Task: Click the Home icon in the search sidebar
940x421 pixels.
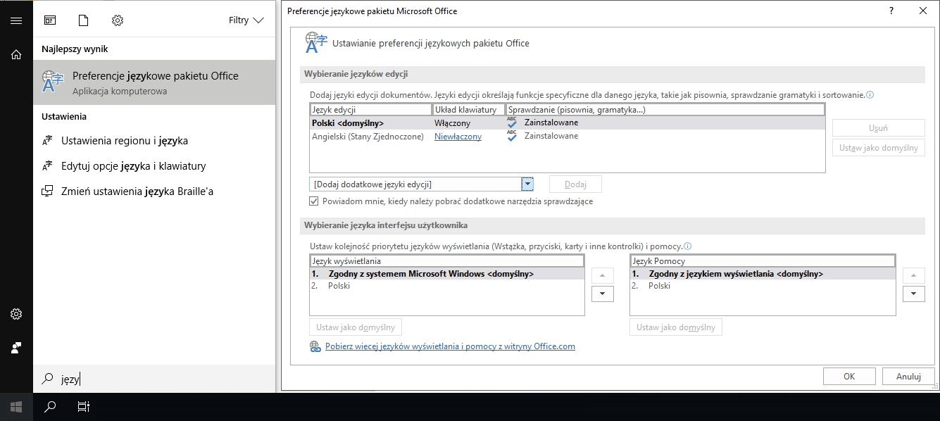Action: [x=16, y=54]
